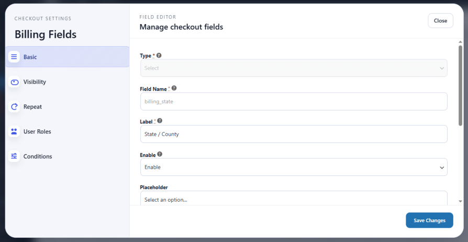Select the Repeat tab
This screenshot has width=468, height=242.
point(32,107)
